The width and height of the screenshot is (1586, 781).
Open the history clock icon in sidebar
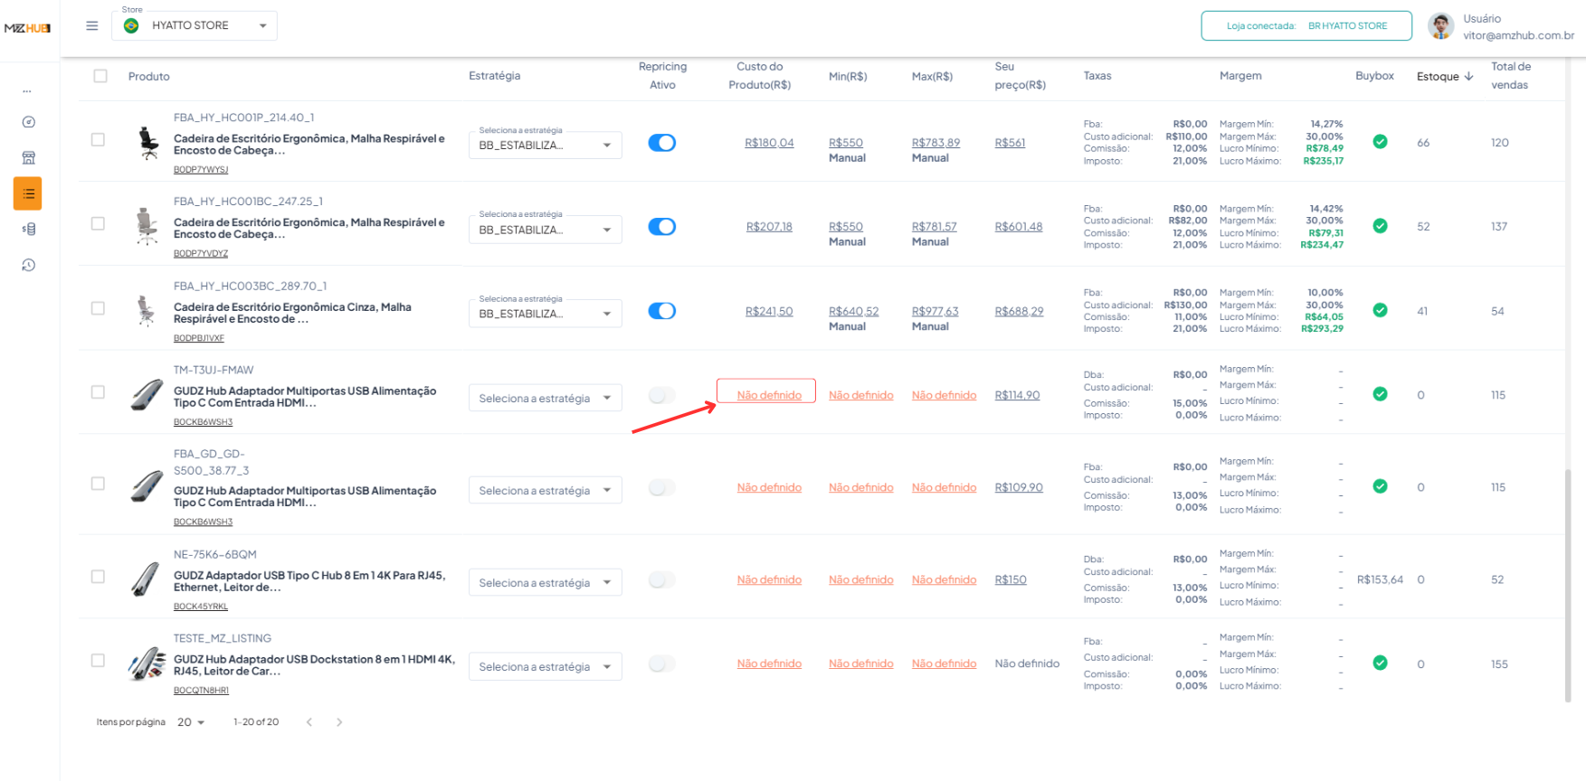pyautogui.click(x=29, y=265)
